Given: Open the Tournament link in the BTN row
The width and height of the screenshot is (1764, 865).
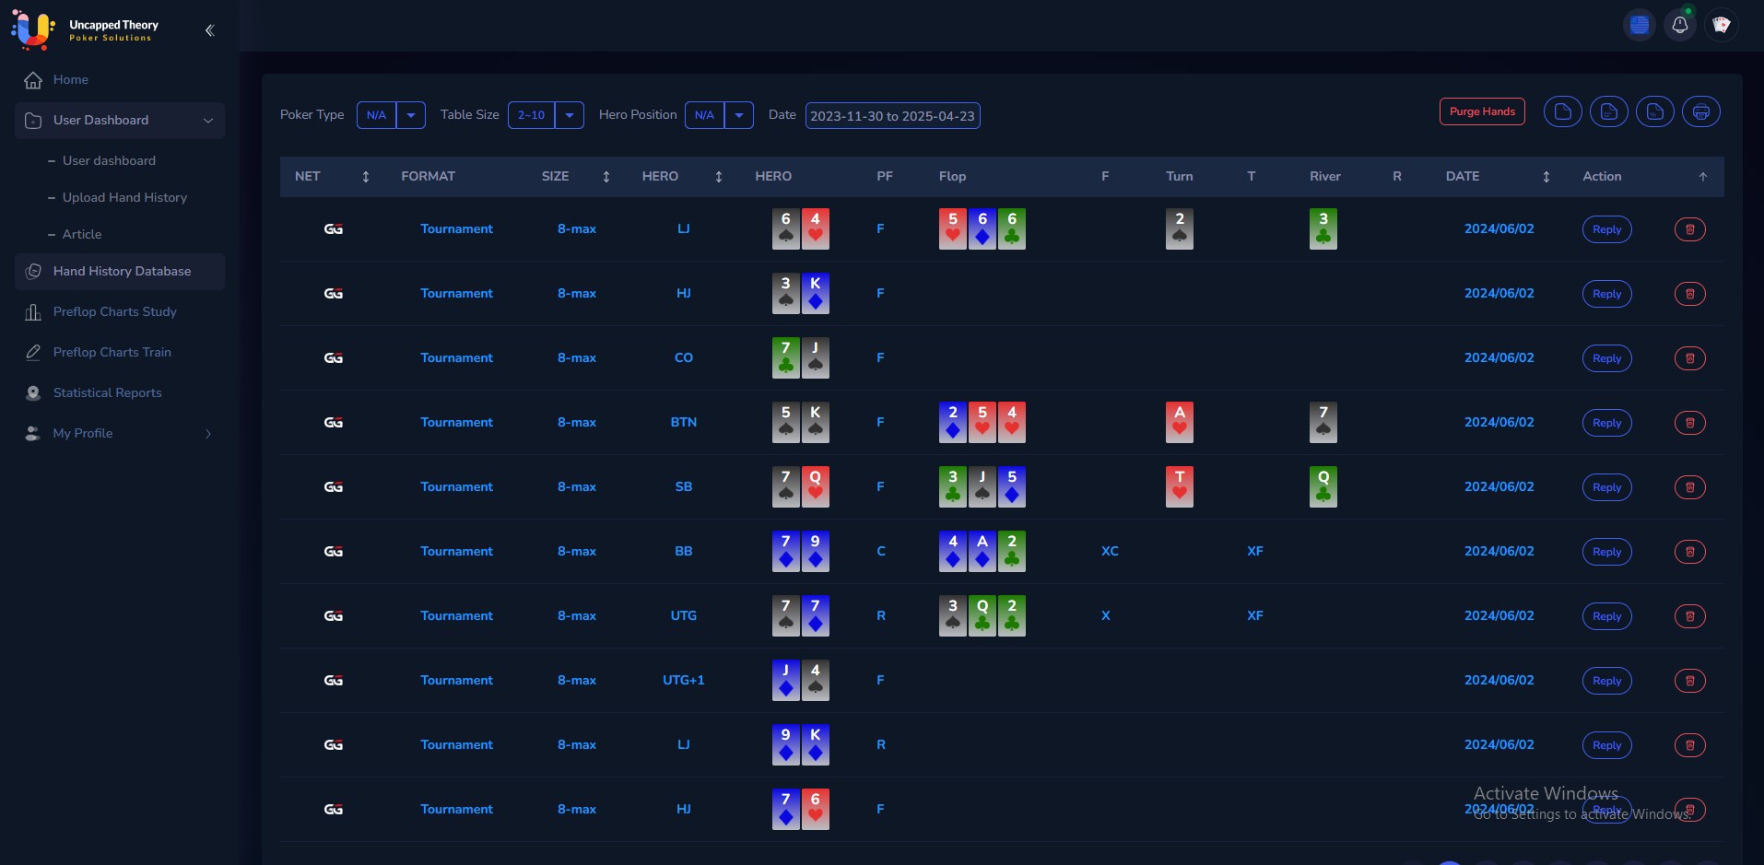Looking at the screenshot, I should [456, 423].
